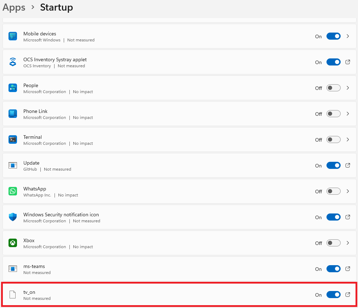The height and width of the screenshot is (308, 358).
Task: Open ms-teams external-link icon
Action: point(348,269)
